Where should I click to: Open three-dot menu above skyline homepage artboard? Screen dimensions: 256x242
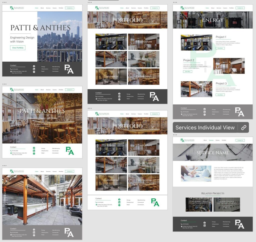pos(4,2)
